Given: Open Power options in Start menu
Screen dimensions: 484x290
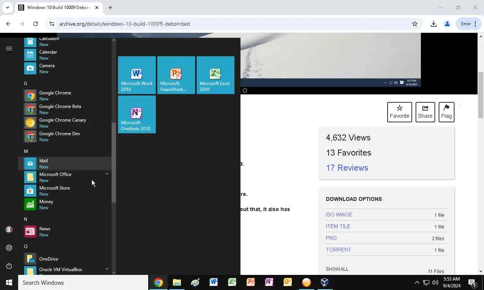Looking at the screenshot, I should pos(9,266).
